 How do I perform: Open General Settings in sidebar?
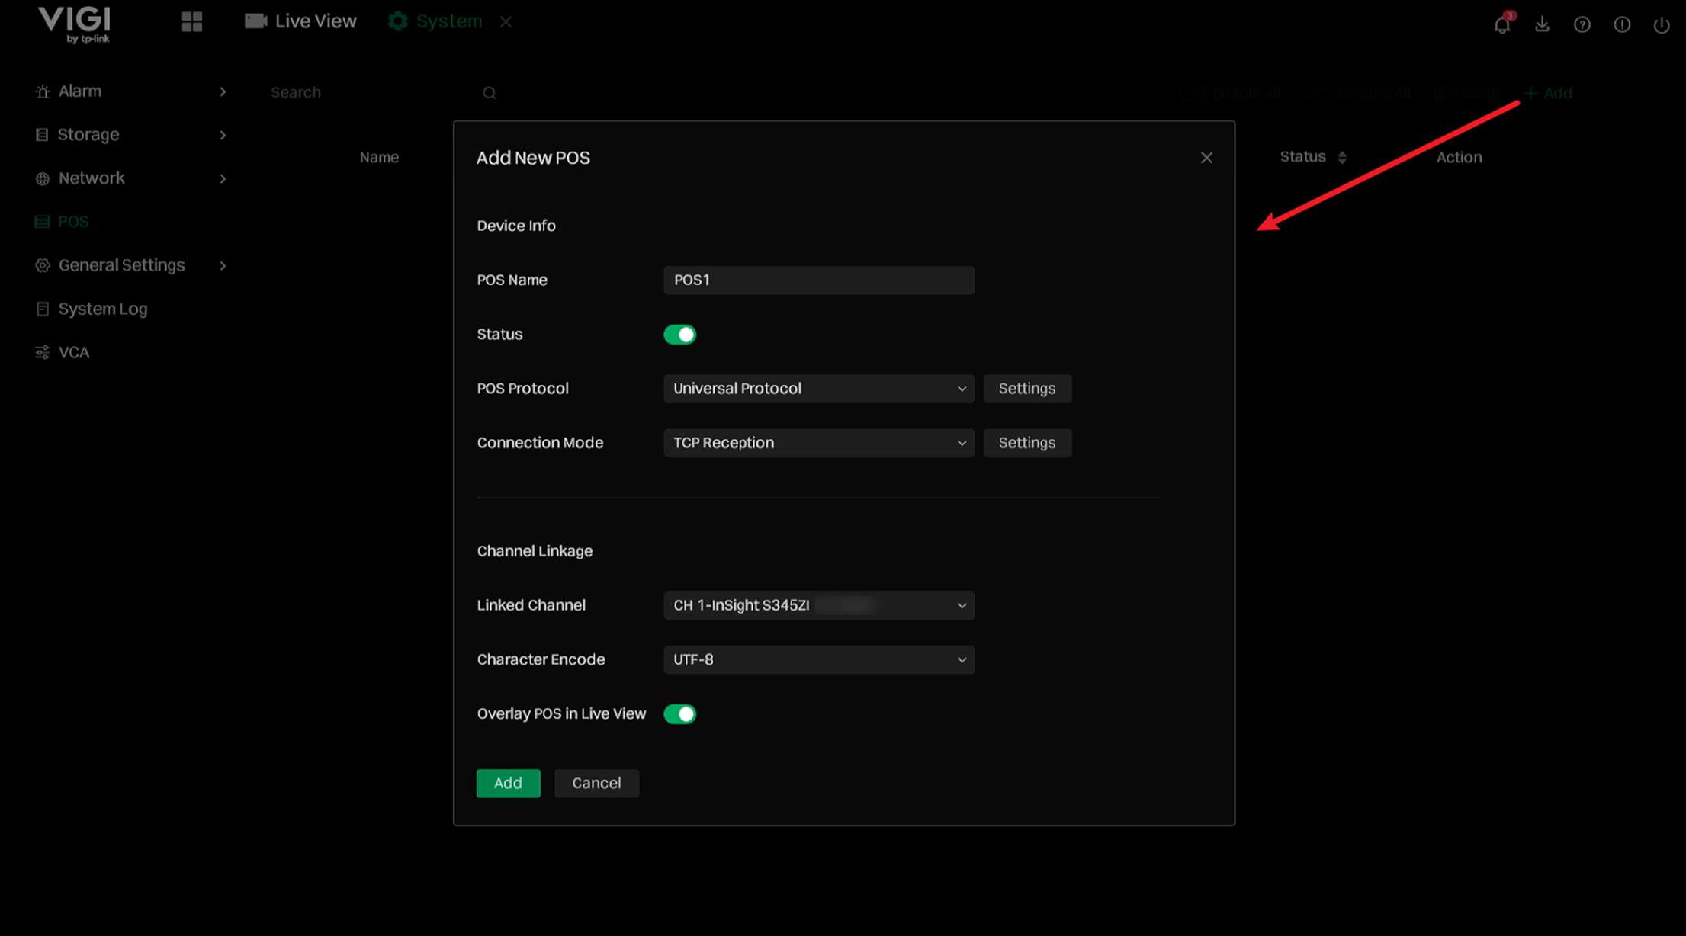point(122,265)
